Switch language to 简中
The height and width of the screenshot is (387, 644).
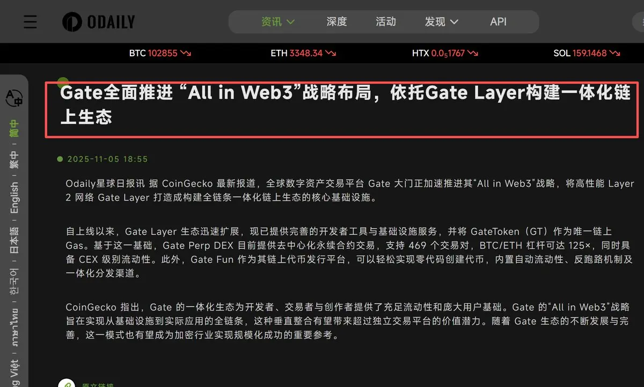14,128
